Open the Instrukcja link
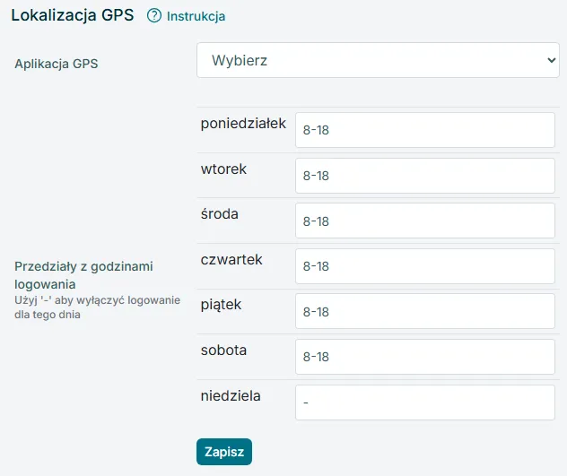Viewport: 567px width, 476px height. (x=196, y=16)
